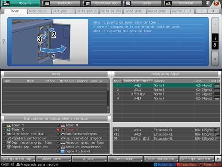Screen dimensions: 222x167
Task: Switch to the TRABAJOS tab
Action: point(61,3)
